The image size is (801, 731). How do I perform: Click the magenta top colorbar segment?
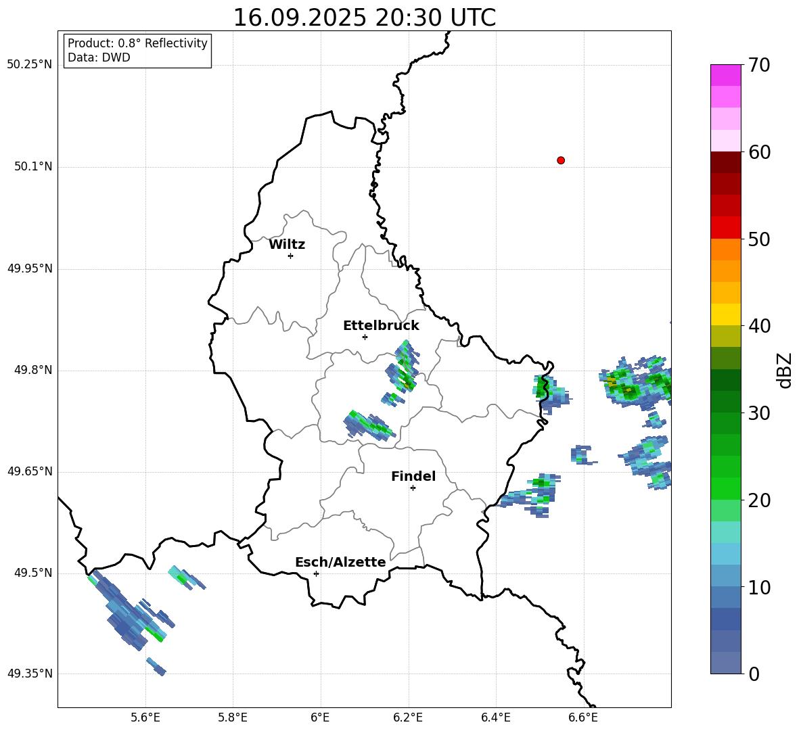pyautogui.click(x=725, y=75)
